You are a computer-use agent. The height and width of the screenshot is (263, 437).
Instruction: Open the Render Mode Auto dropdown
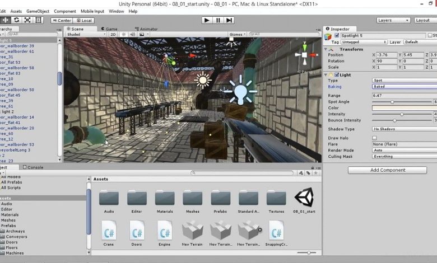[x=405, y=151]
